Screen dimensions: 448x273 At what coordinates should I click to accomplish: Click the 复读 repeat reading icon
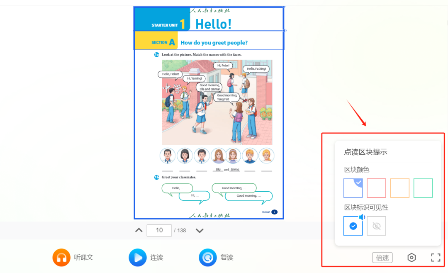208,257
